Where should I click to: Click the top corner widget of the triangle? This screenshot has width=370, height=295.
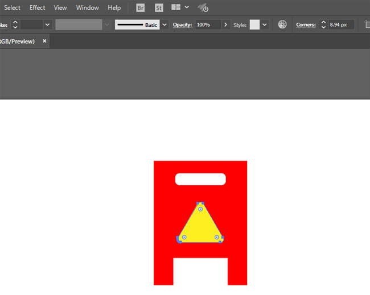pos(200,209)
